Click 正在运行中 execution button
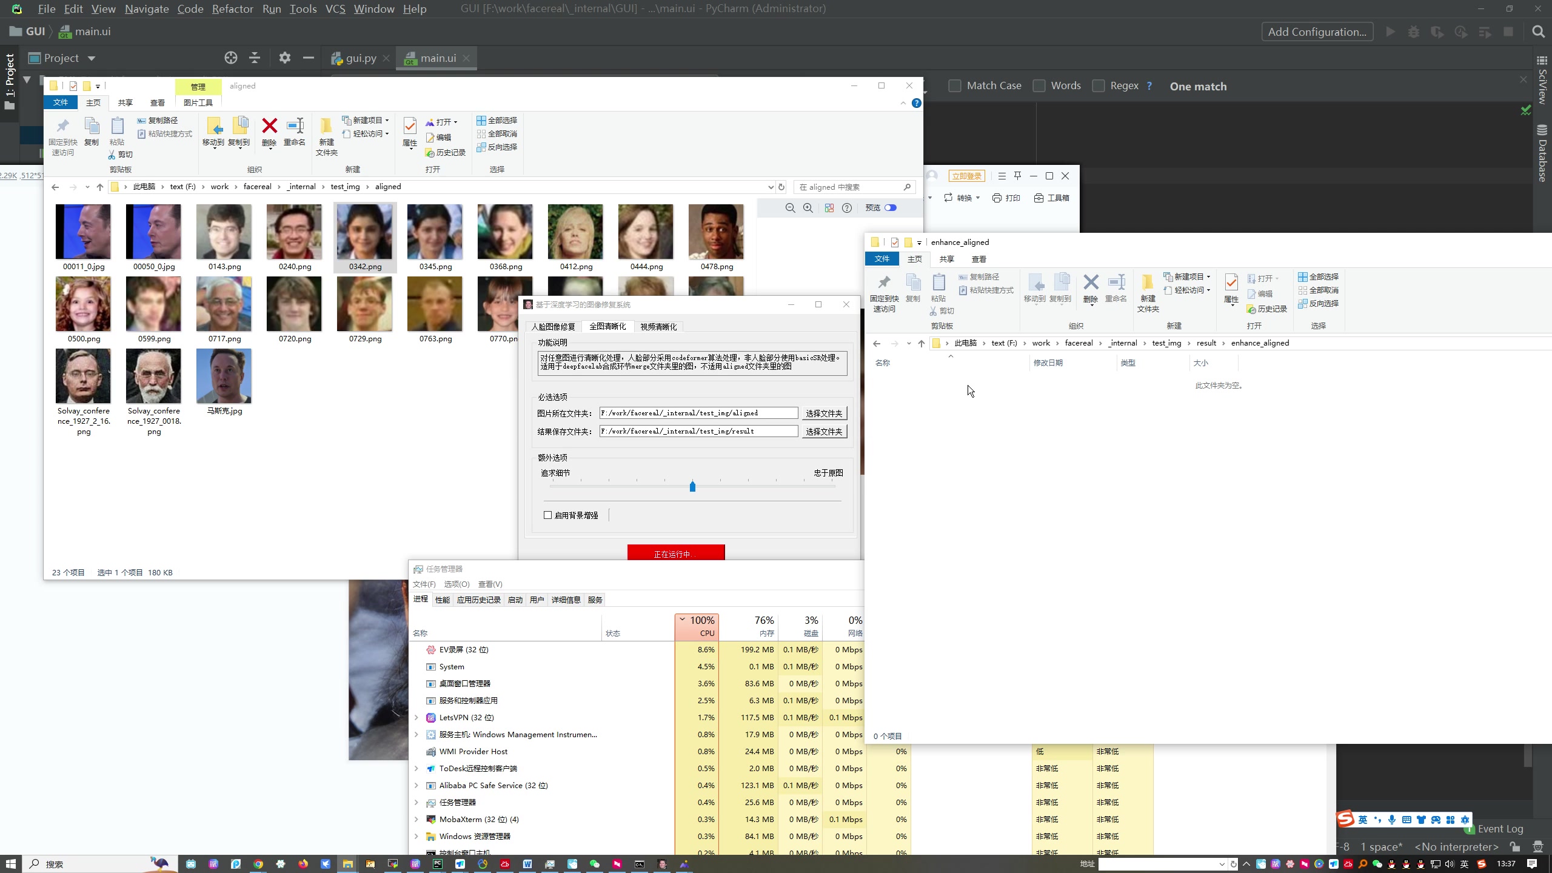 (675, 554)
